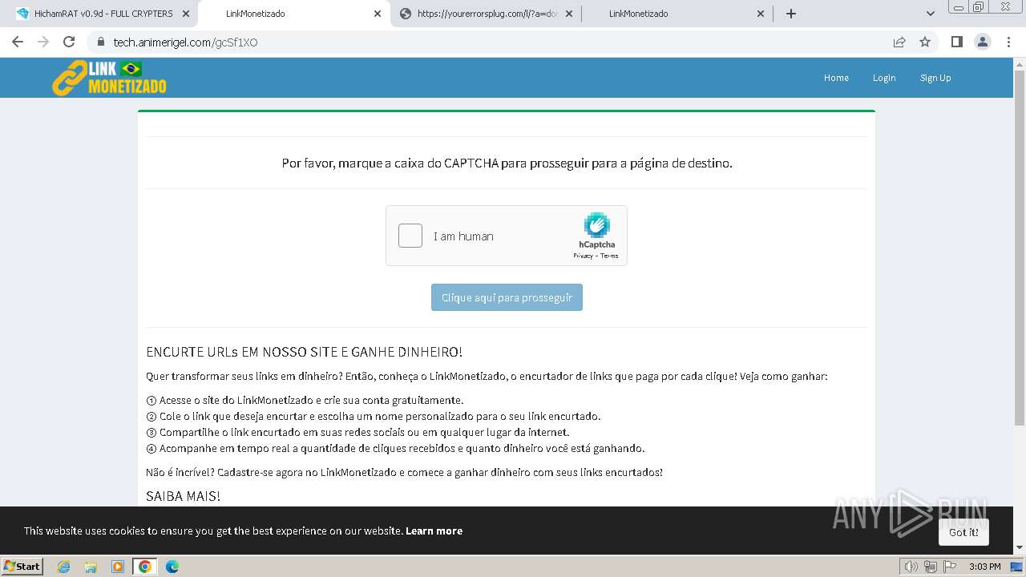Dismiss cookie banner with Got it!
1026x577 pixels.
click(963, 532)
